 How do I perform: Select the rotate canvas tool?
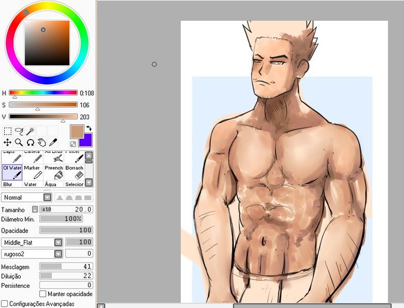coord(30,142)
